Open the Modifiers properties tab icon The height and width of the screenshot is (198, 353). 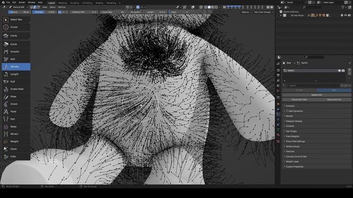click(x=278, y=109)
